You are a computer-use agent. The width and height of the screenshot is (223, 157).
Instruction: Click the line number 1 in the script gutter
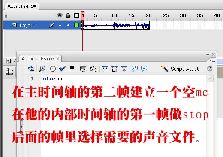[x=32, y=78]
